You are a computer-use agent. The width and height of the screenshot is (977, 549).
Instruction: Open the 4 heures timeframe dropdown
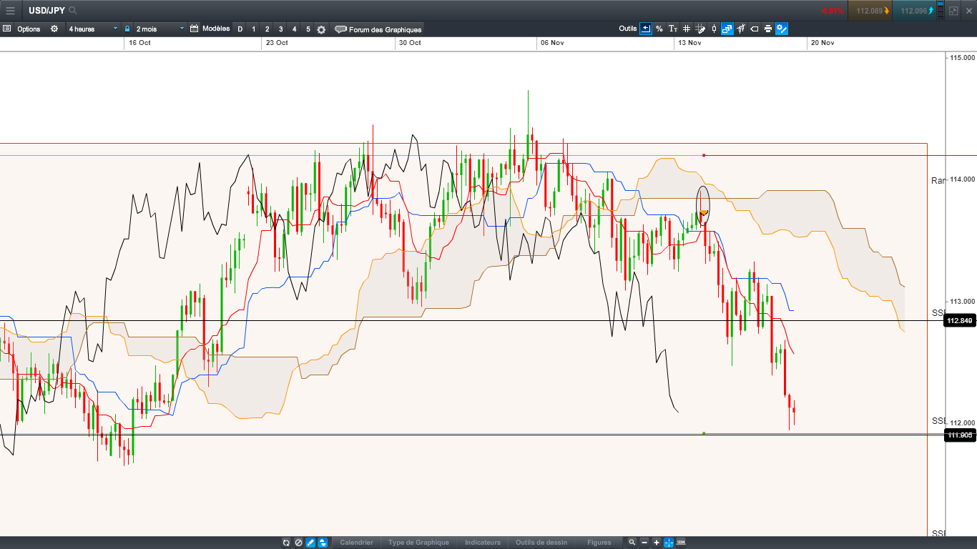(93, 29)
